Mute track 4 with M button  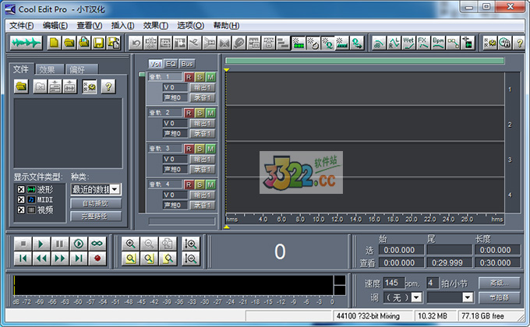click(x=210, y=185)
